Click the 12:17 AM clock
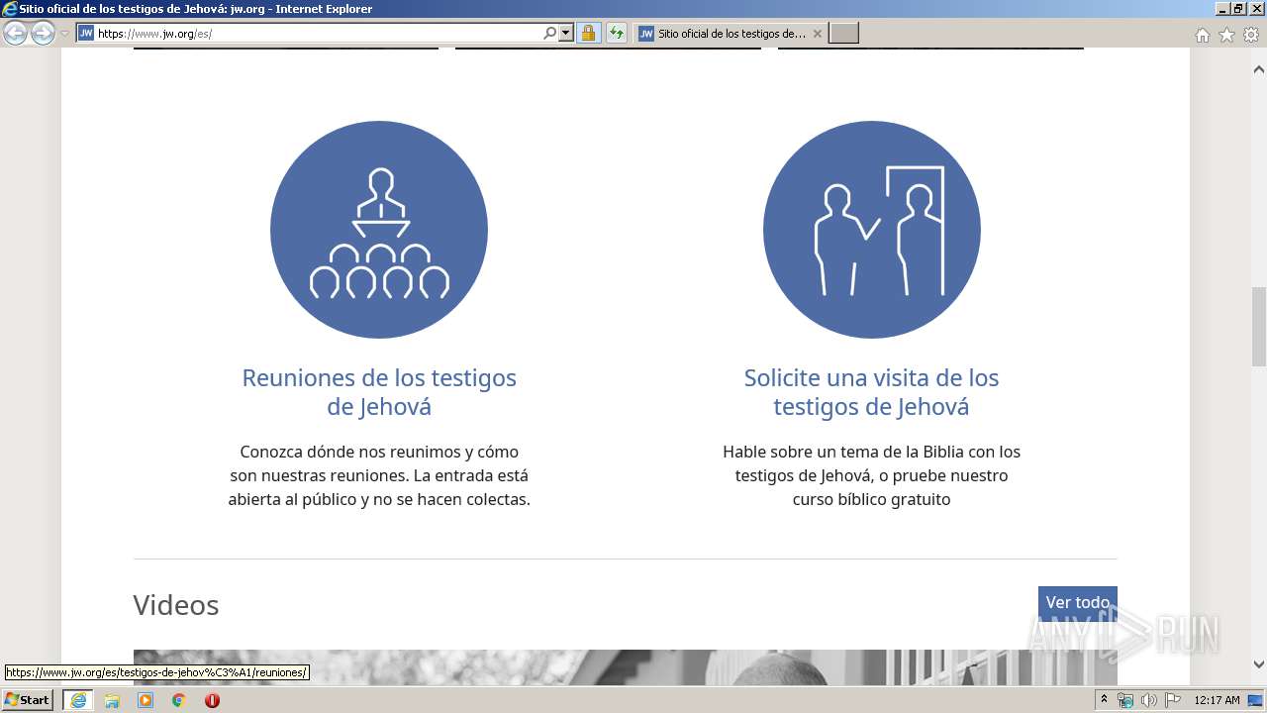This screenshot has height=713, width=1267. (1217, 700)
